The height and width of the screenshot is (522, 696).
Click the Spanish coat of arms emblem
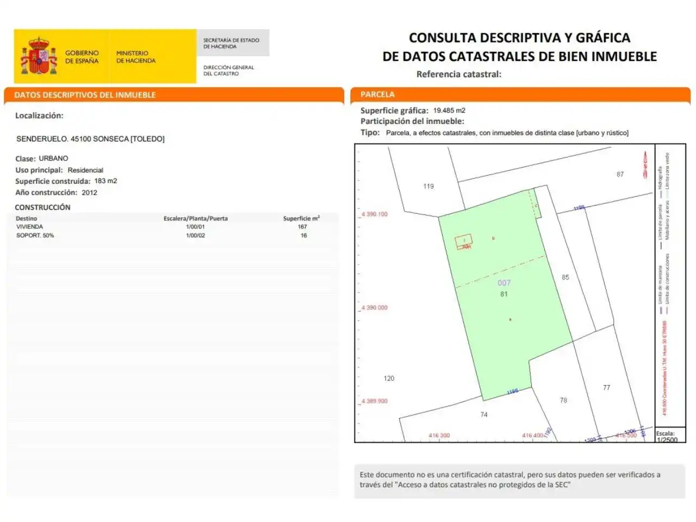pos(39,56)
